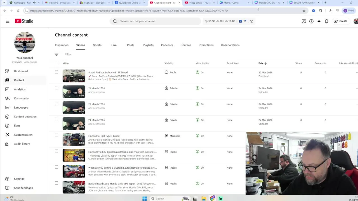358x201 pixels.
Task: Click the trophy icon in the stats bar
Action: click(x=251, y=21)
